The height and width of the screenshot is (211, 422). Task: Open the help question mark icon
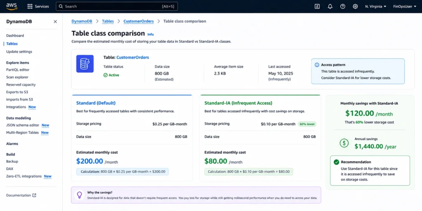(x=342, y=7)
